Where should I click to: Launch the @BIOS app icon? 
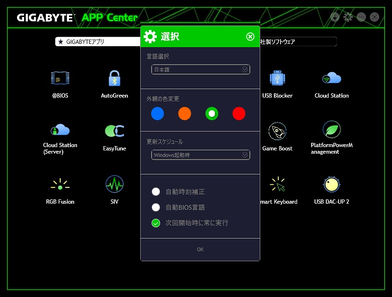(60, 78)
